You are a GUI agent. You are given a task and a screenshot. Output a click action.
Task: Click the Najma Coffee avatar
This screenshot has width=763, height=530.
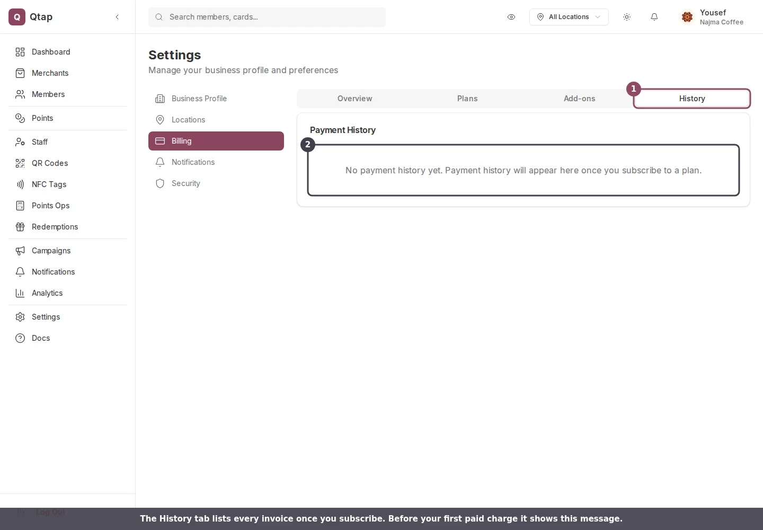point(687,17)
